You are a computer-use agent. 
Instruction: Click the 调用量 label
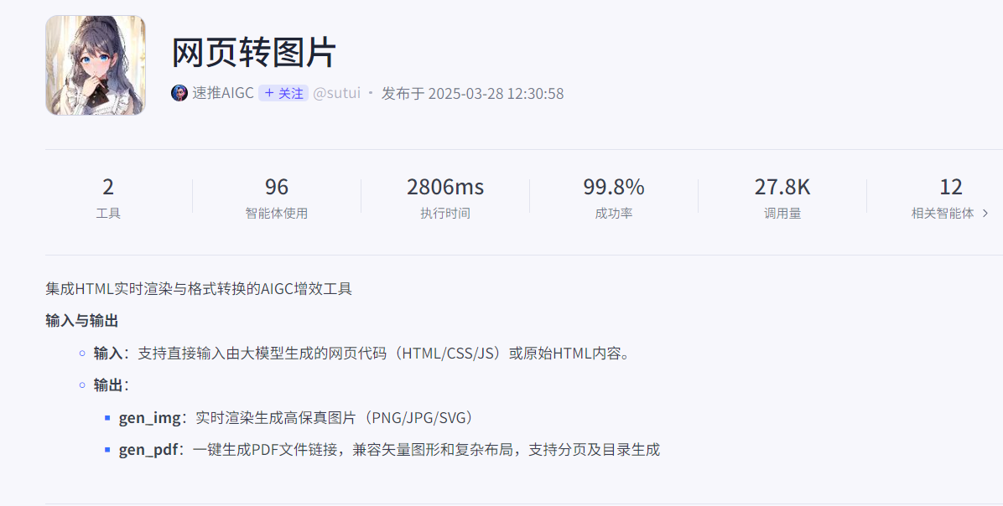point(782,214)
